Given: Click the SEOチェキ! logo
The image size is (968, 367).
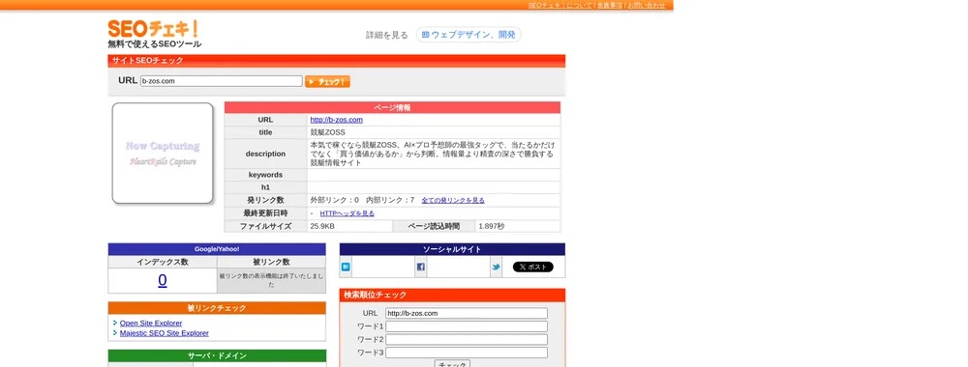Looking at the screenshot, I should pyautogui.click(x=153, y=28).
